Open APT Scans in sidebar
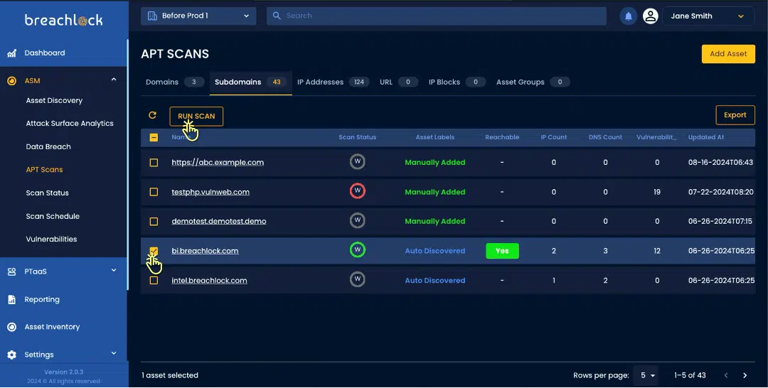Screen dimensions: 768x388 [x=44, y=170]
